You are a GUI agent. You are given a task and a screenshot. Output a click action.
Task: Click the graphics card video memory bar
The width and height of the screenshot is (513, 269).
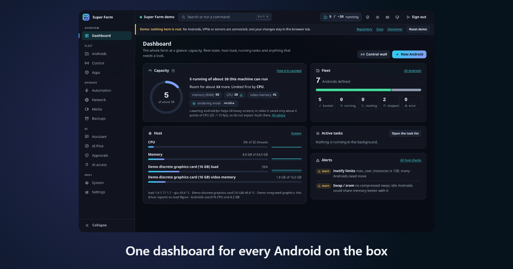[225, 182]
